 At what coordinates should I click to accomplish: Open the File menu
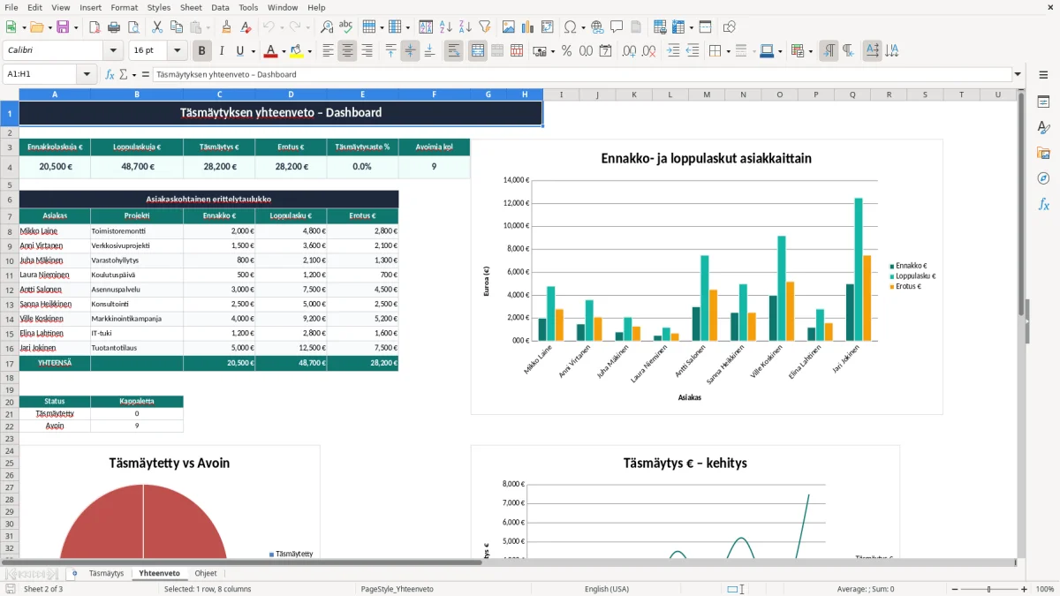(11, 7)
